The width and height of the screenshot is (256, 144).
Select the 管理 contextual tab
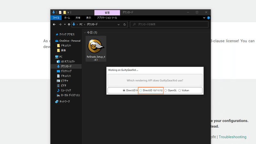click(107, 12)
